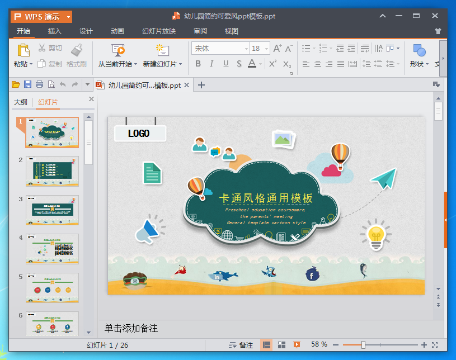Click the notes area 单击添加备注

pos(131,328)
